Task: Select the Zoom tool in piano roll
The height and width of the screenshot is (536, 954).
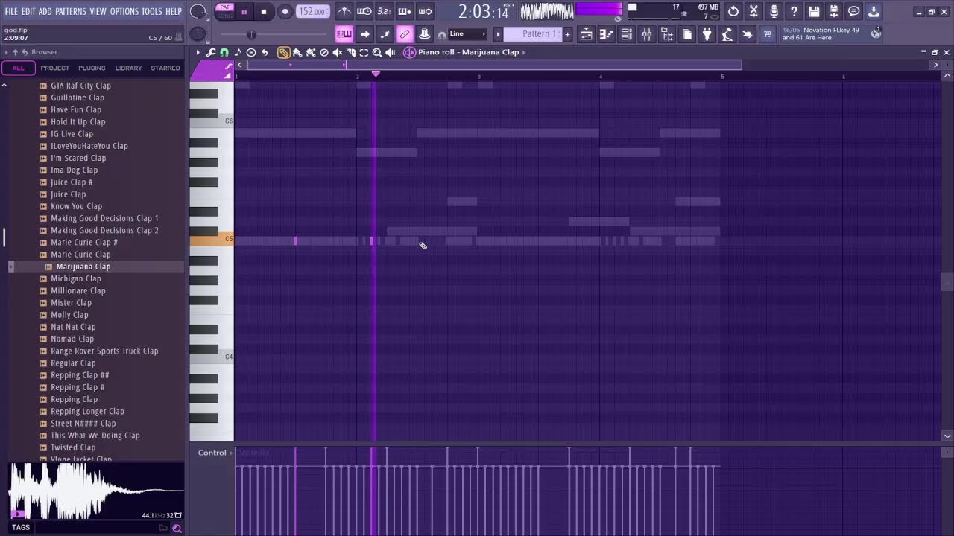Action: coord(377,52)
